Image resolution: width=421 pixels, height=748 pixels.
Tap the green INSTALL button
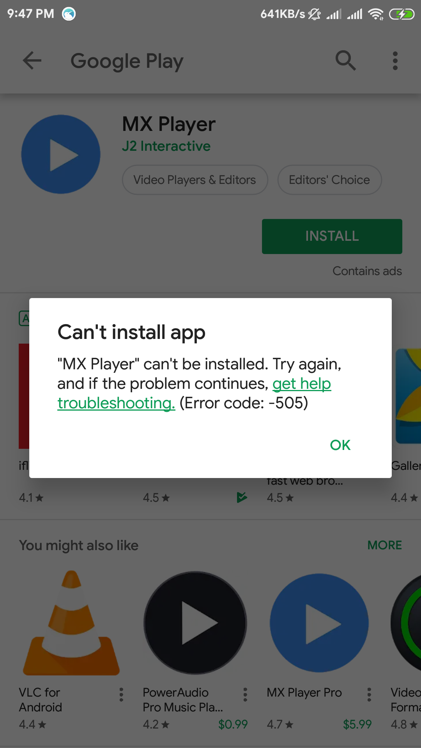pyautogui.click(x=332, y=236)
